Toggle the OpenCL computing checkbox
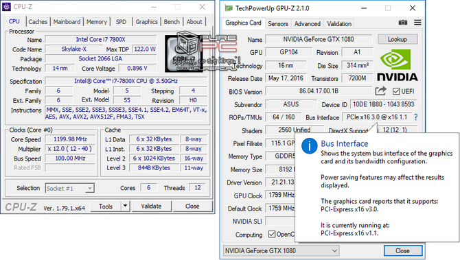Image resolution: width=460 pixels, height=260 pixels. (x=272, y=234)
